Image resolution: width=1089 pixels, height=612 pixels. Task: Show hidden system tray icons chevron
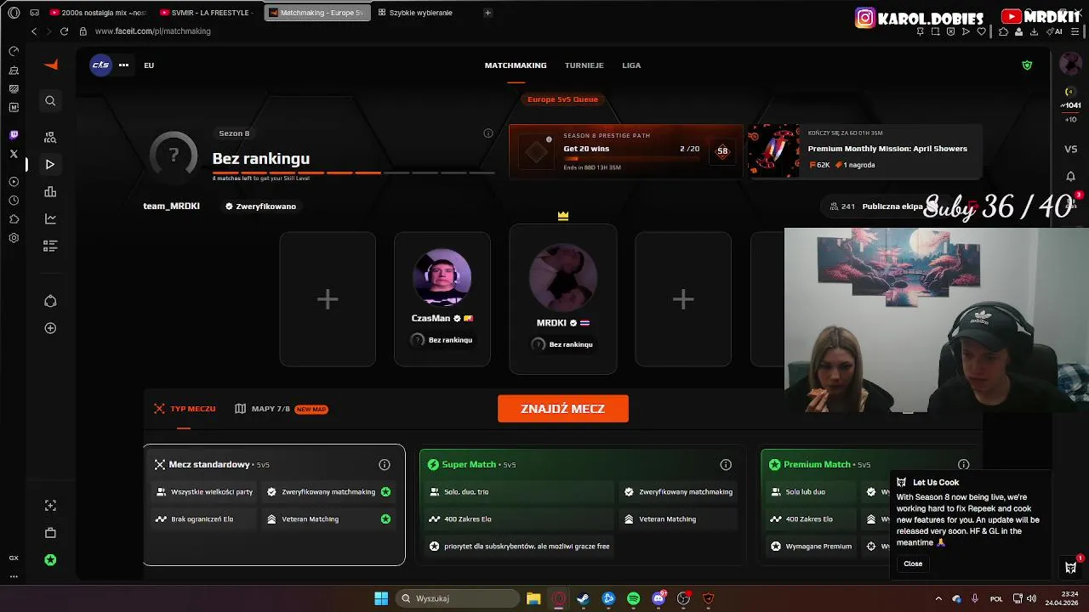(x=938, y=598)
